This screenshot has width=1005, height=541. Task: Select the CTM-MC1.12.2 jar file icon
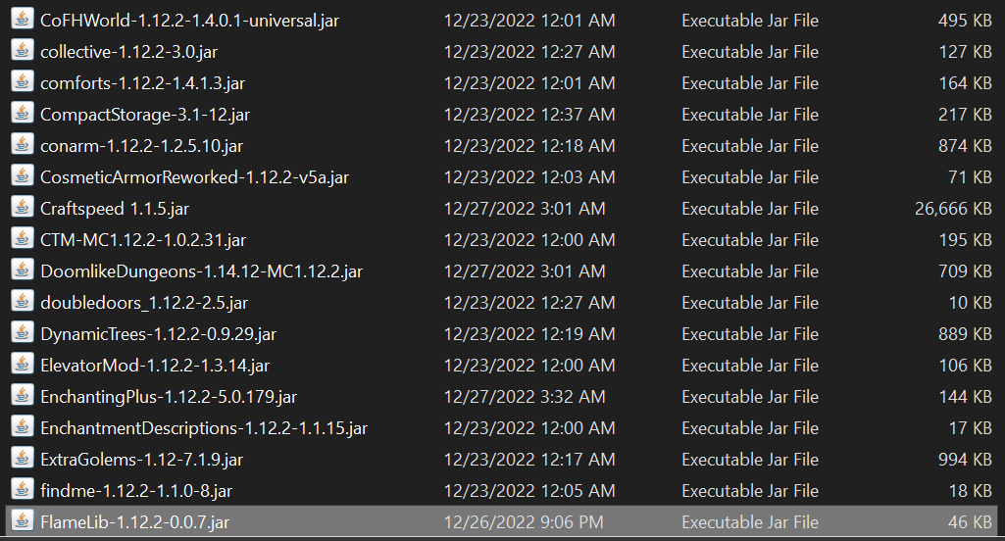click(x=23, y=238)
